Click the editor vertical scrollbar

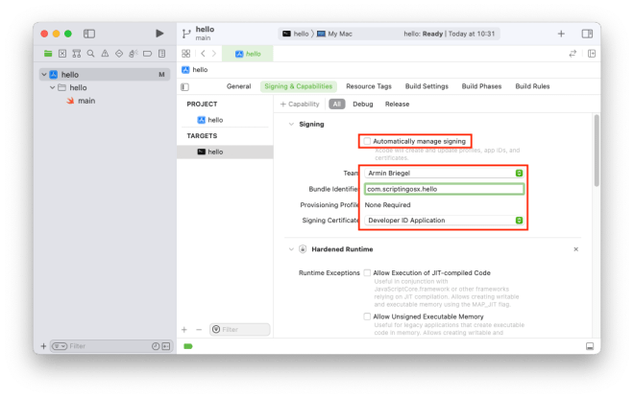click(x=597, y=151)
